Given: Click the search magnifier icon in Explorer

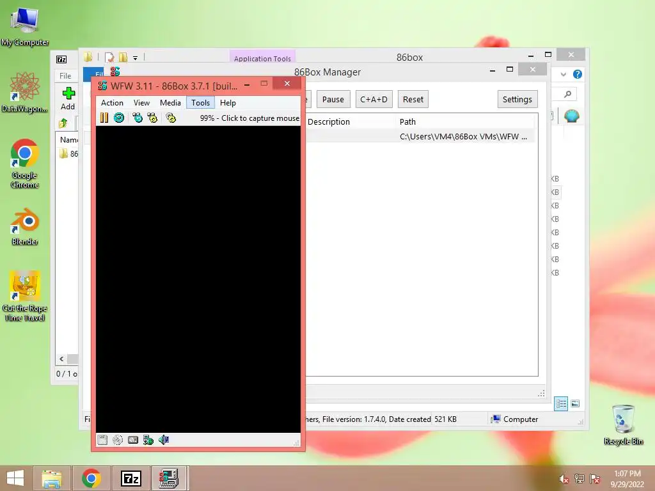Looking at the screenshot, I should tap(567, 95).
